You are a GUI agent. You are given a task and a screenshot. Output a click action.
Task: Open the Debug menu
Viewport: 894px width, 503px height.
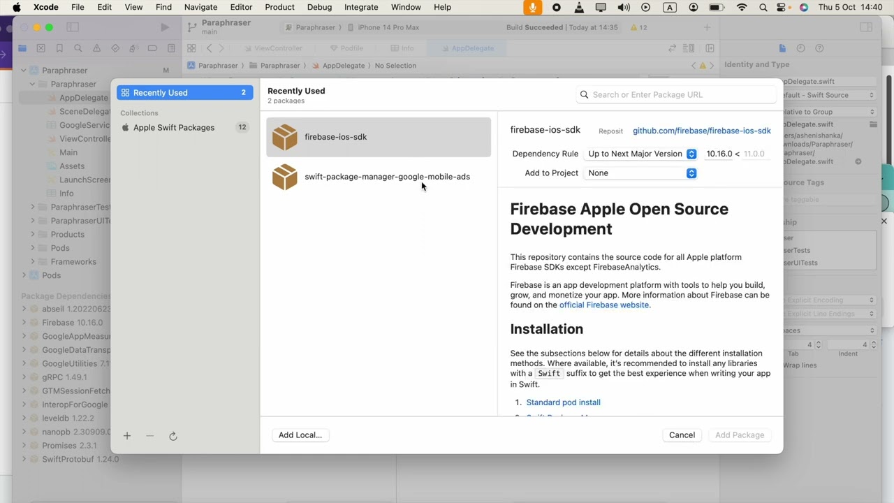(319, 7)
